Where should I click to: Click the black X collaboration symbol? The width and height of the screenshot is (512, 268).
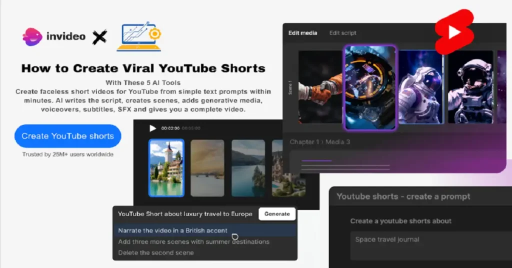[99, 37]
